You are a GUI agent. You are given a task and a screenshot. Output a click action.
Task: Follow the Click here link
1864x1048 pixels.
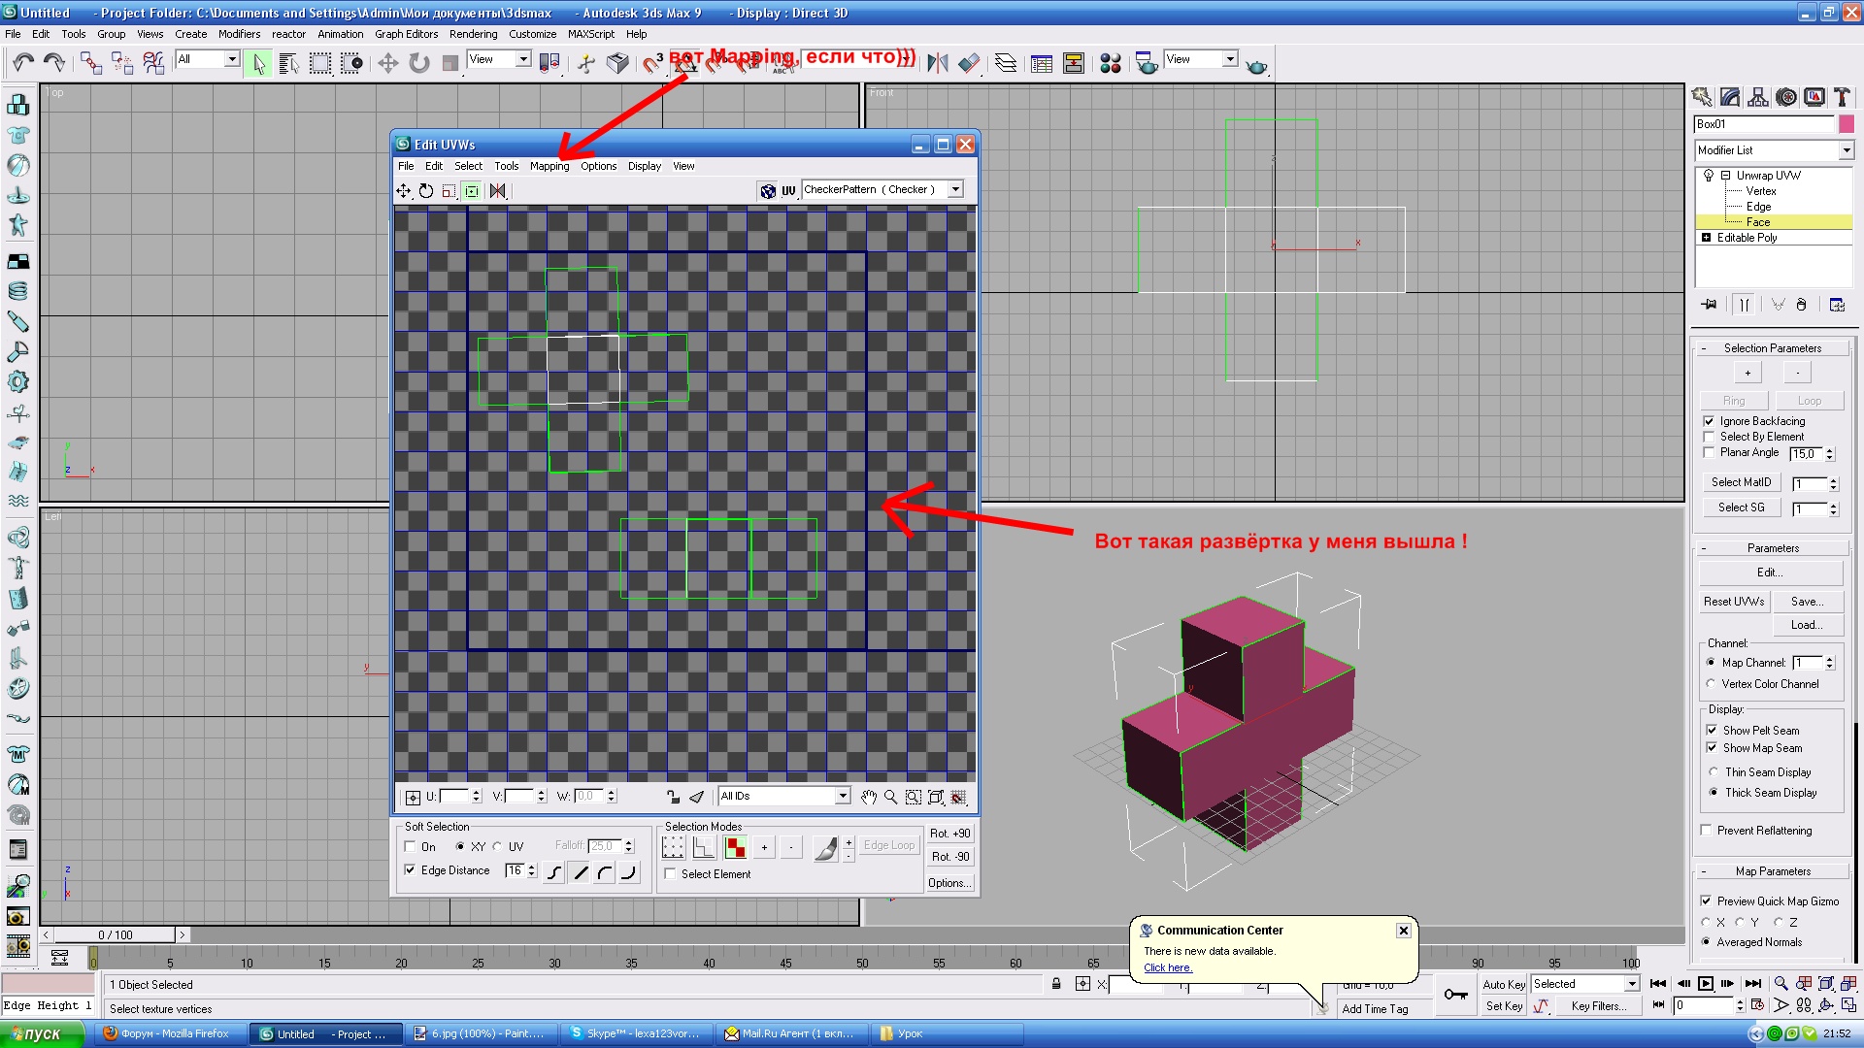pyautogui.click(x=1167, y=967)
